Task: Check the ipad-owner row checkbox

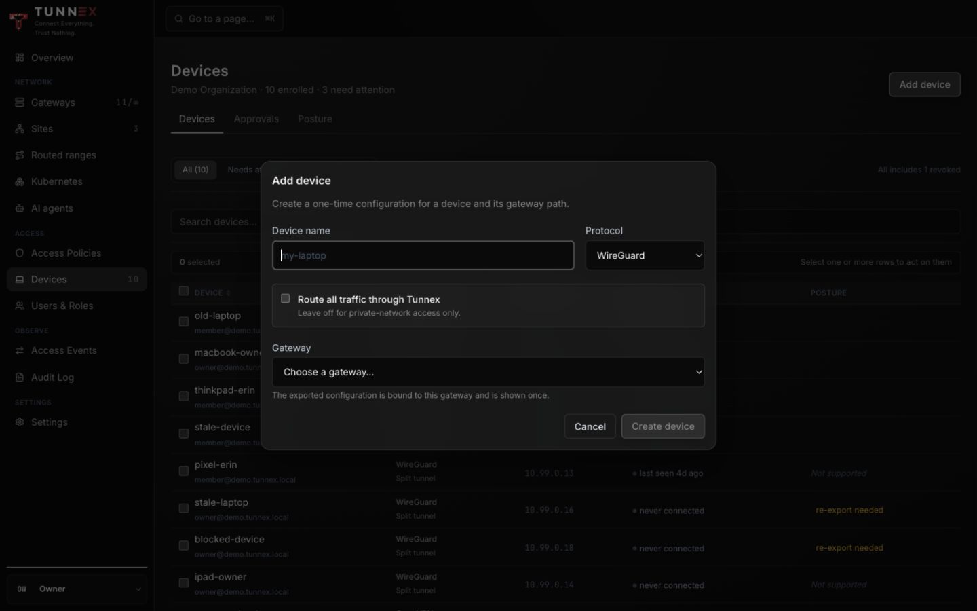Action: point(184,582)
